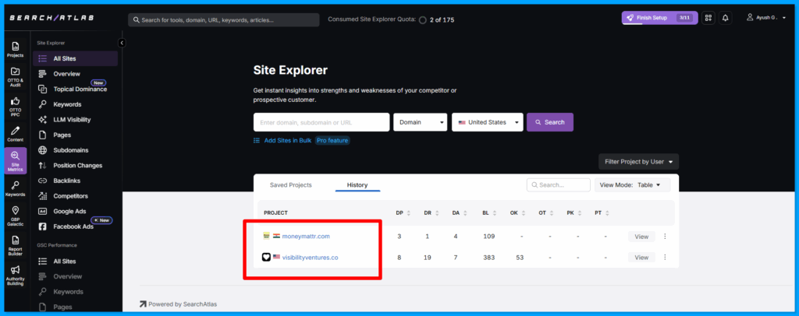The width and height of the screenshot is (799, 316).
Task: Open OTTO PPC section
Action: click(x=16, y=106)
